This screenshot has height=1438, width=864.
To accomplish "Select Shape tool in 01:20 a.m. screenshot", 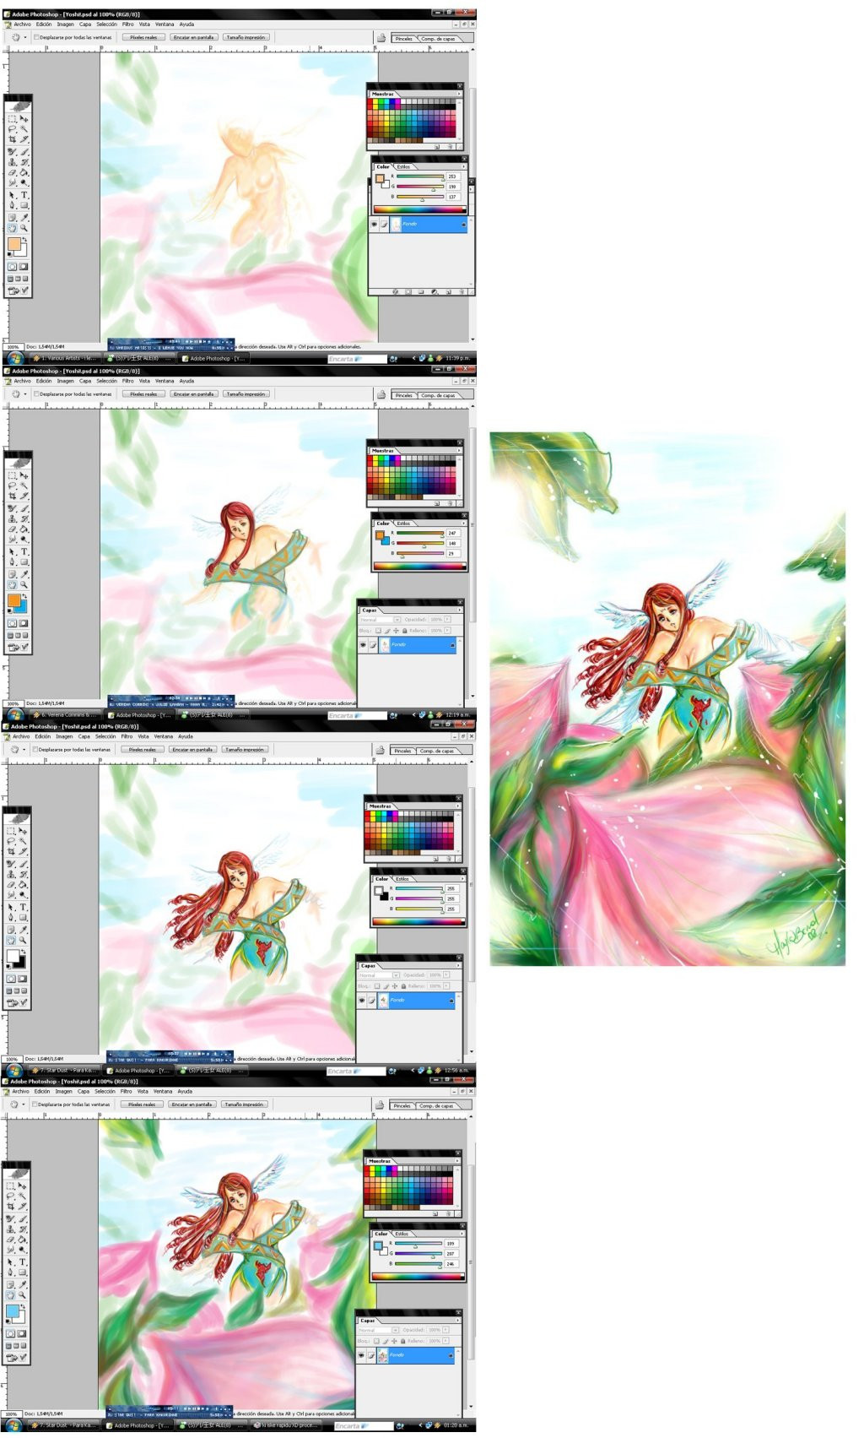I will click(x=24, y=1272).
